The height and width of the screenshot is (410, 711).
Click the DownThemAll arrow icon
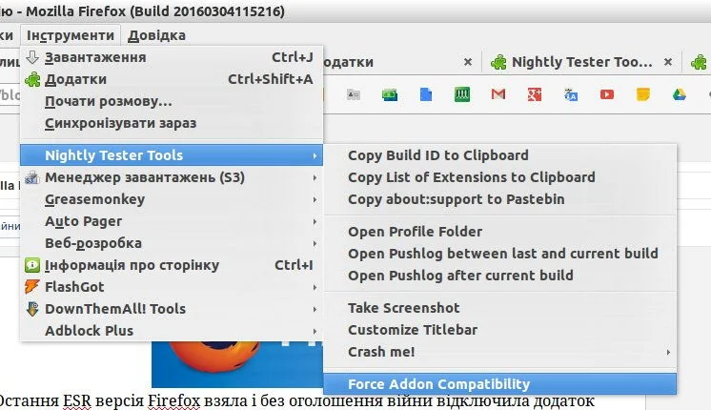32,309
